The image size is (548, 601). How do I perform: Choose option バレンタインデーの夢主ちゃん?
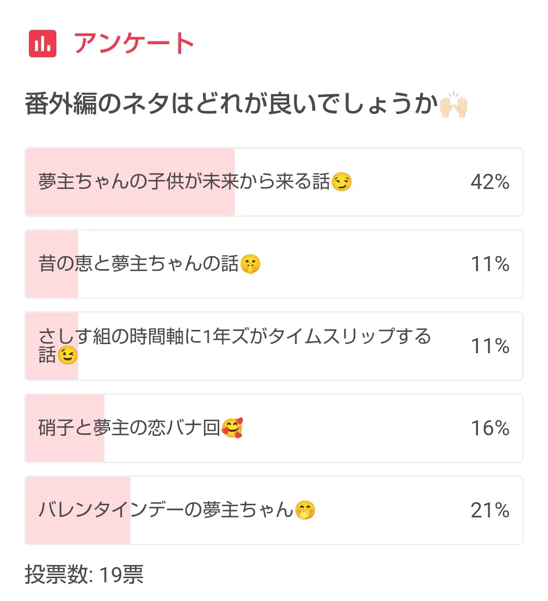(166, 510)
